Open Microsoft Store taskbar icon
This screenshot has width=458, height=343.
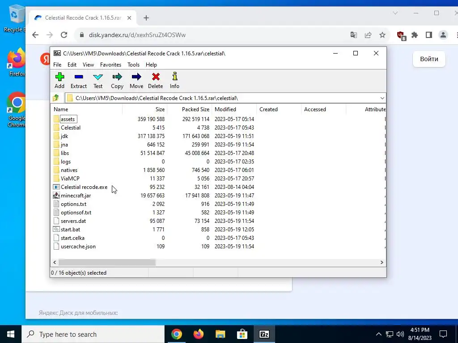coord(242,334)
